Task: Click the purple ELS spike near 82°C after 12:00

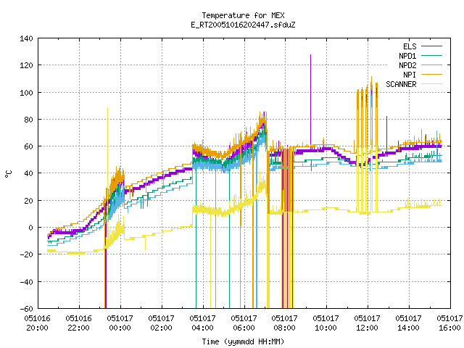Action: (386, 135)
